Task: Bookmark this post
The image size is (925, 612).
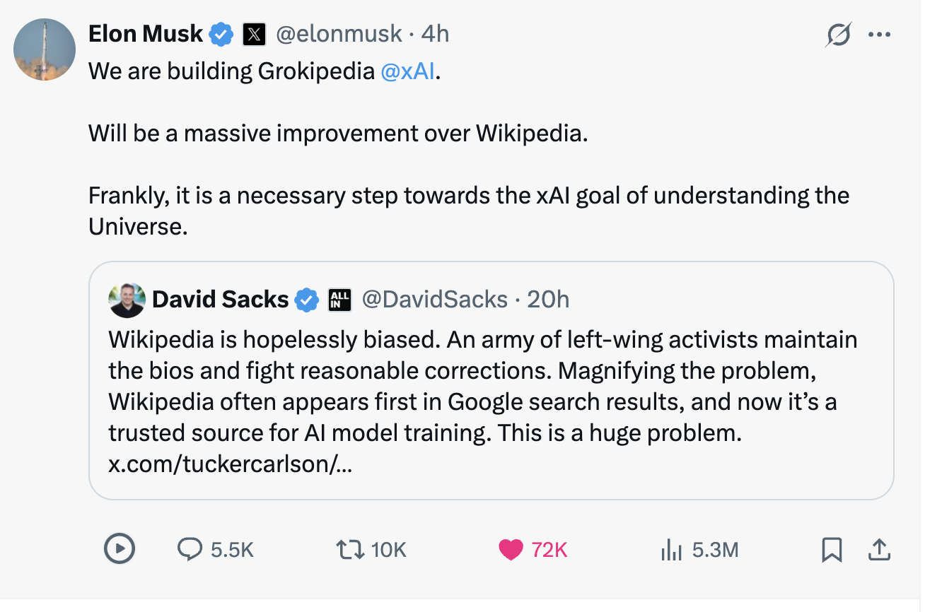Action: click(x=832, y=549)
